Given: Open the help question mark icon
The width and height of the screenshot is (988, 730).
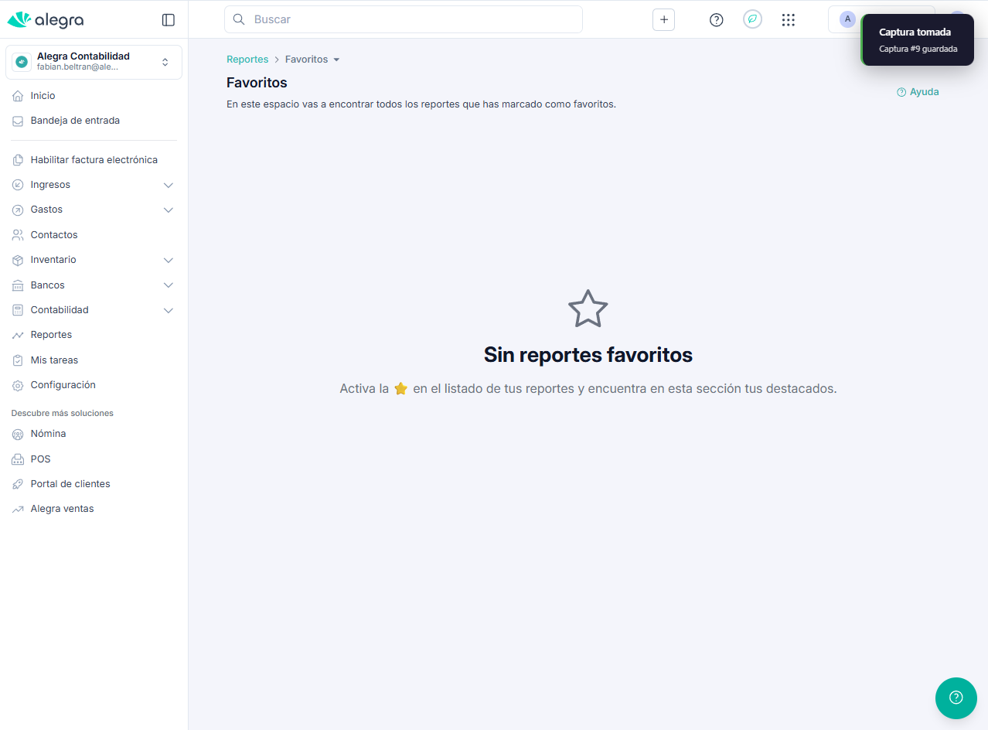Looking at the screenshot, I should tap(716, 19).
